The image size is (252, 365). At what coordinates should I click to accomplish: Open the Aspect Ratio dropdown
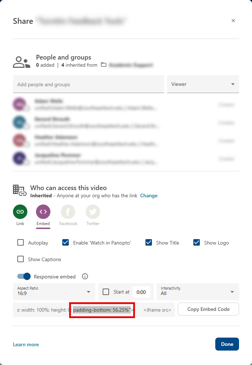(x=54, y=292)
